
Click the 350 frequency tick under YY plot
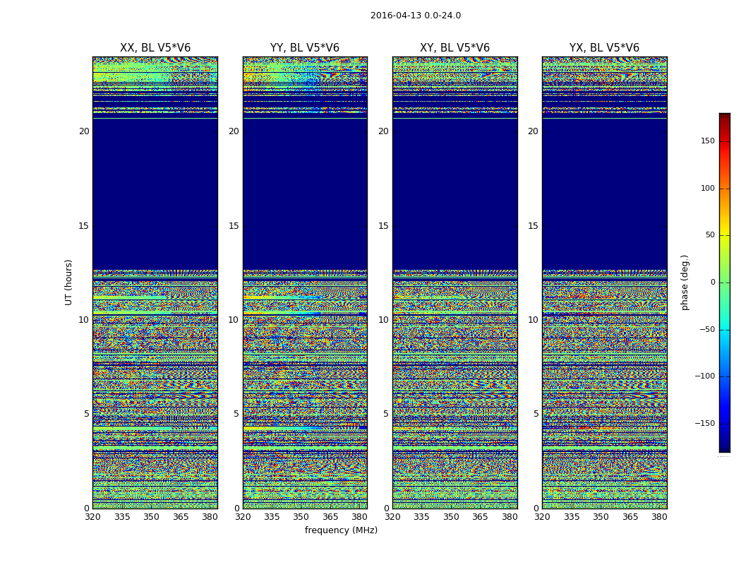[301, 517]
